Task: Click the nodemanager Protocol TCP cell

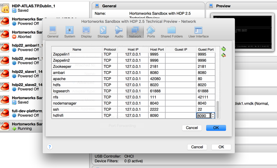Action: [110, 103]
